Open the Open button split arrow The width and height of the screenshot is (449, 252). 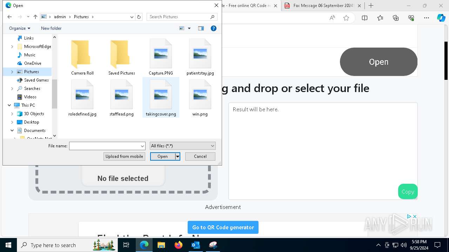pyautogui.click(x=177, y=156)
